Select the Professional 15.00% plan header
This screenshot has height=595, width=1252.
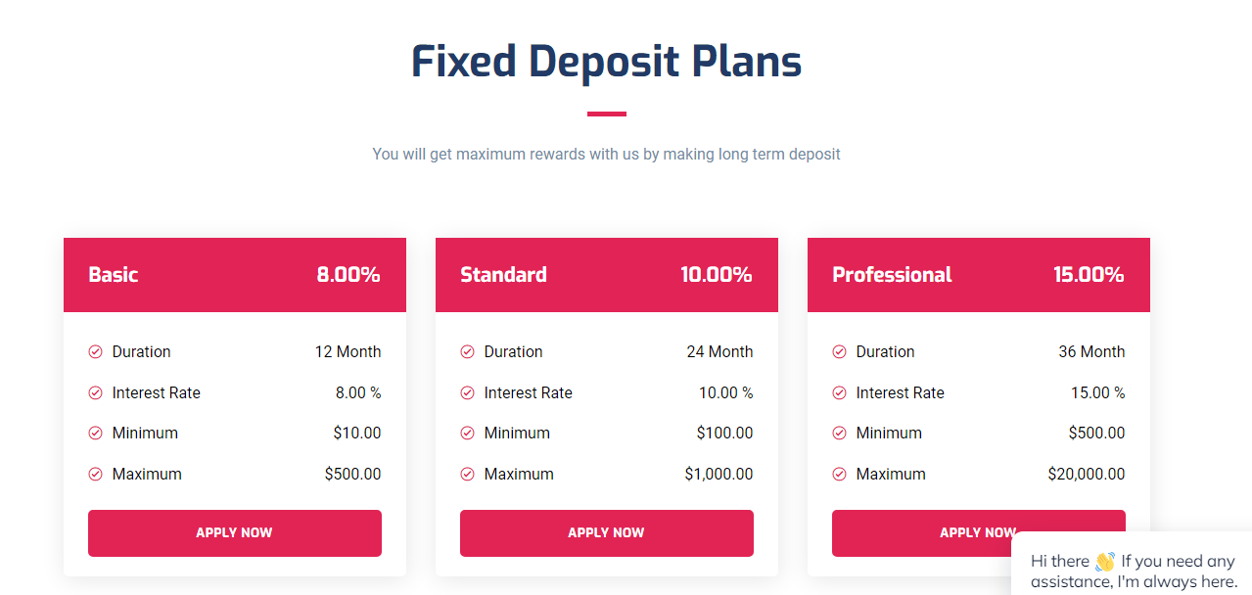coord(979,275)
